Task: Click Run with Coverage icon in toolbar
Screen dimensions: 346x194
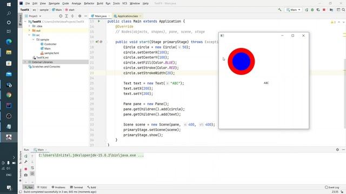Action: (318, 10)
